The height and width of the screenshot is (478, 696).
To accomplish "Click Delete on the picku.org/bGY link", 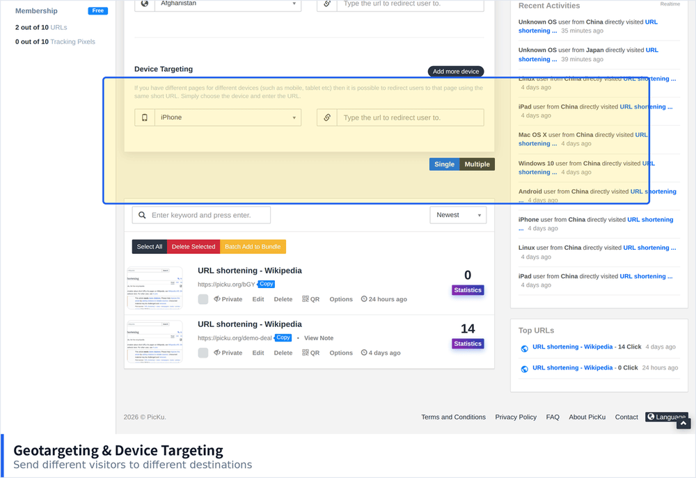I will pyautogui.click(x=283, y=299).
